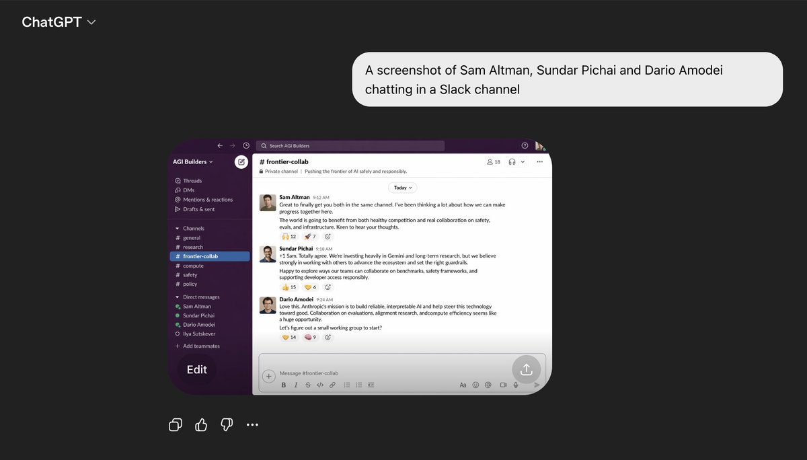Viewport: 807px width, 460px height.
Task: Insert code formatting in composer
Action: [320, 385]
